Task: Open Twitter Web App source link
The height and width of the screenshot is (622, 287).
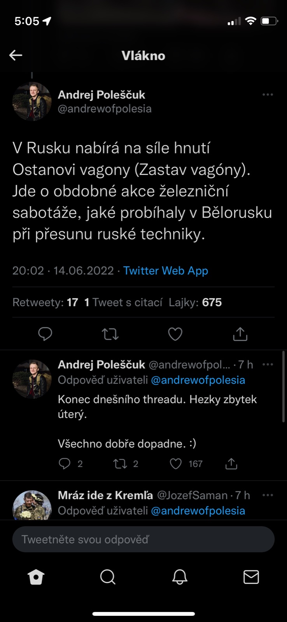Action: coord(166,271)
